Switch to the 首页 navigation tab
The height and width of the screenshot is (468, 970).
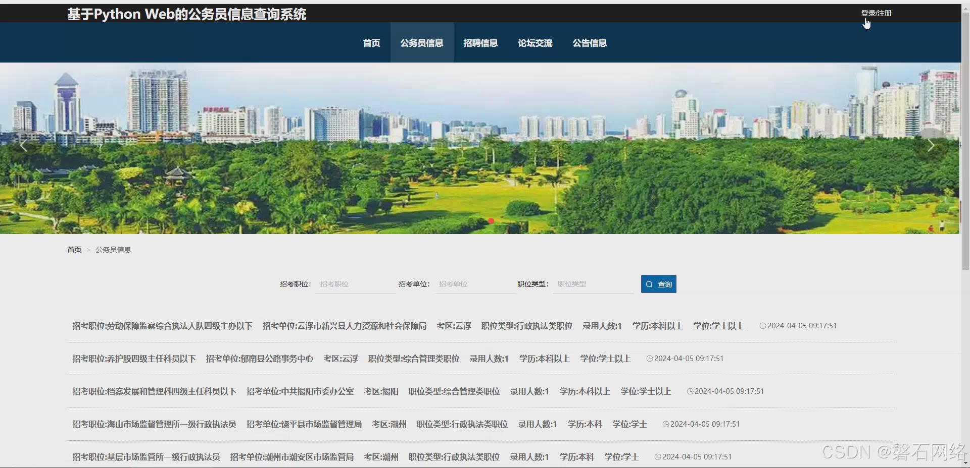(371, 43)
